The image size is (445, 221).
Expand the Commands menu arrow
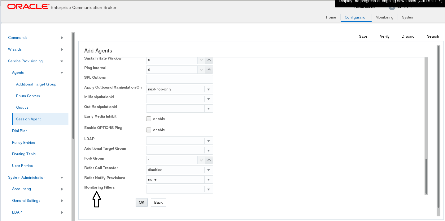[62, 38]
